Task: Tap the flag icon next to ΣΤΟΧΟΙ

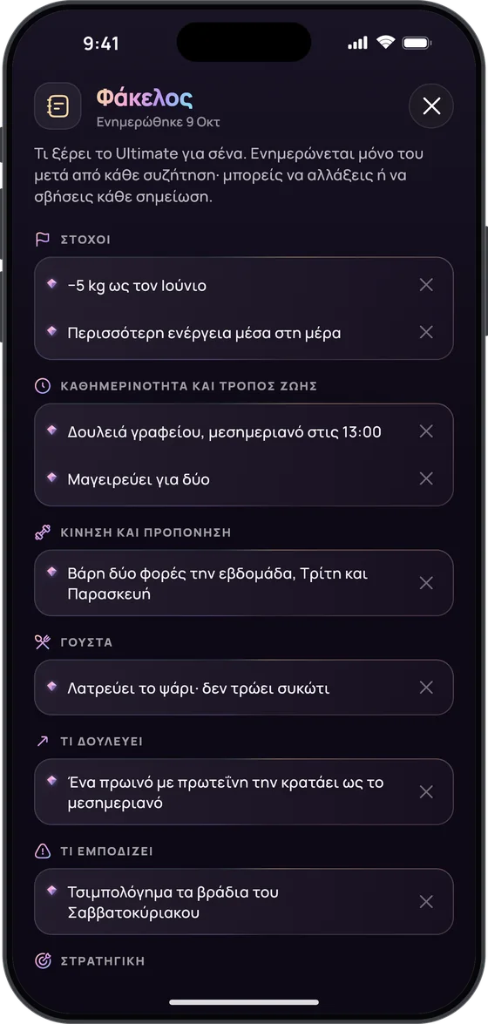Action: tap(43, 239)
